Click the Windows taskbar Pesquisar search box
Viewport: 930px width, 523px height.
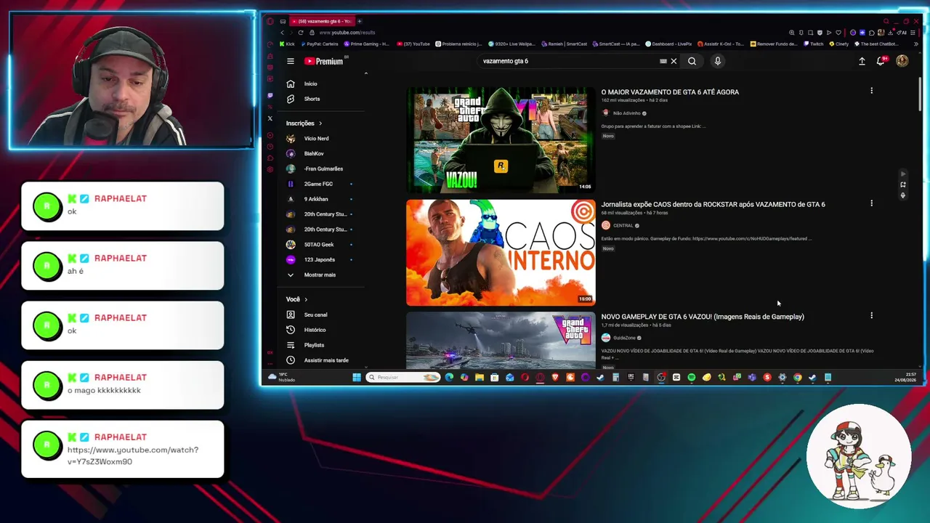[x=403, y=377]
